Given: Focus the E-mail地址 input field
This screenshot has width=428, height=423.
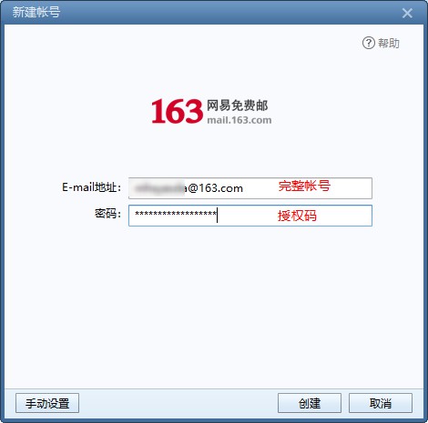Looking at the screenshot, I should 250,188.
